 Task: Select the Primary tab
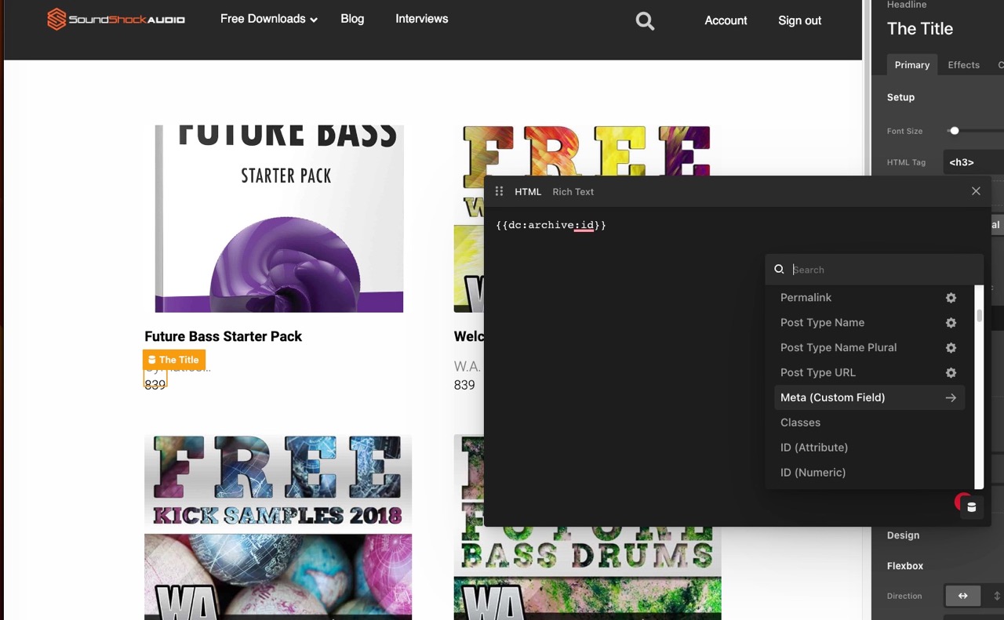tap(911, 65)
